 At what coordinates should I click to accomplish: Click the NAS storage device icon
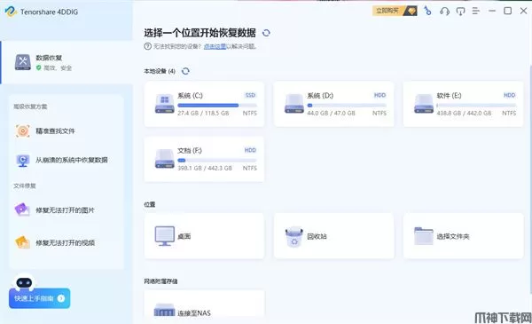[x=165, y=311]
